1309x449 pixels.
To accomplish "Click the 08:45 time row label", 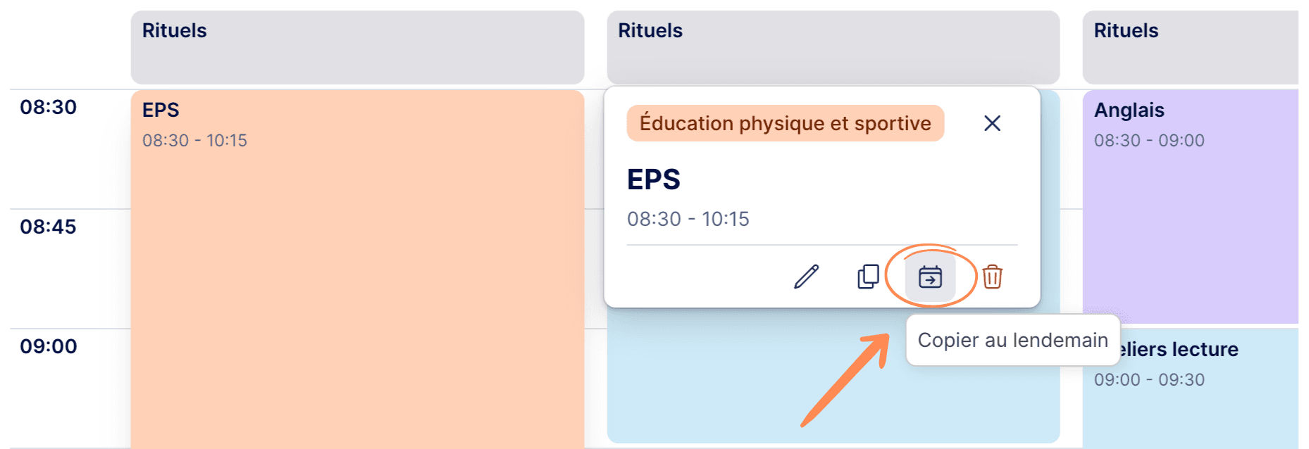I will click(48, 227).
